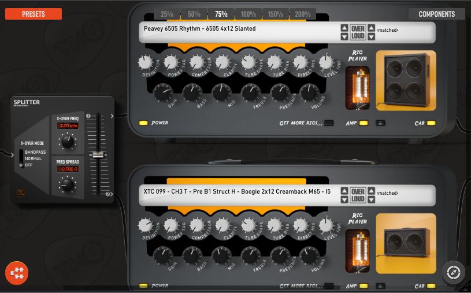Select 200% zoom level

pyautogui.click(x=303, y=14)
